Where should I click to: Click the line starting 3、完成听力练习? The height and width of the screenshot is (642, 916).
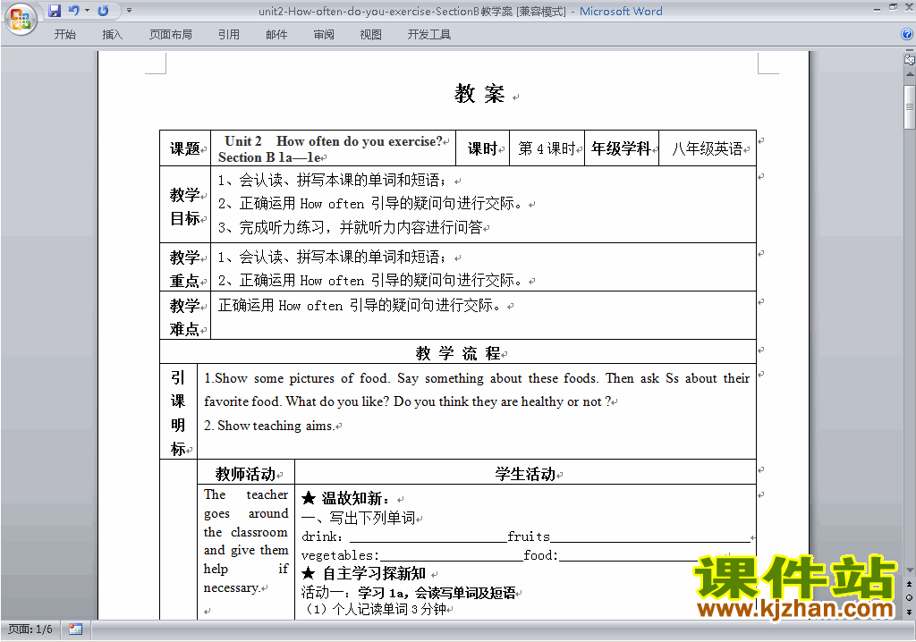(x=351, y=227)
